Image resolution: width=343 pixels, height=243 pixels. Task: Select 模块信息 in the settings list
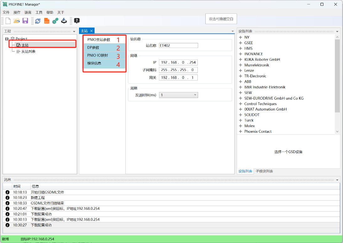click(x=104, y=63)
